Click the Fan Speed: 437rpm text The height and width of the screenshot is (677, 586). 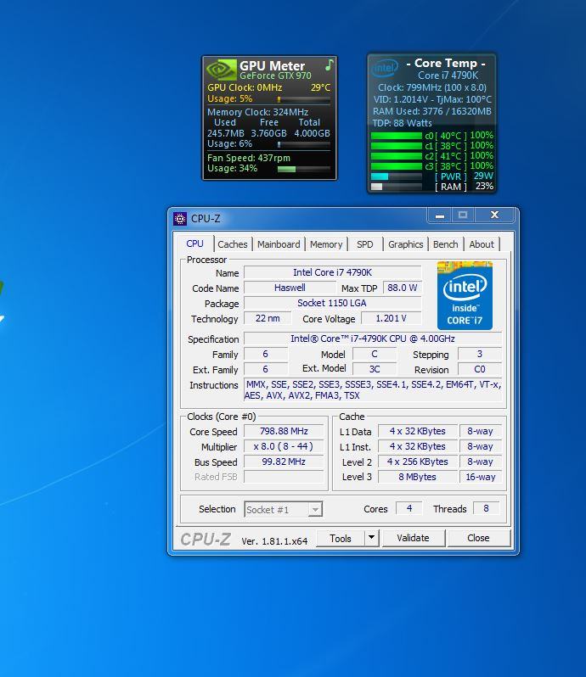point(249,158)
